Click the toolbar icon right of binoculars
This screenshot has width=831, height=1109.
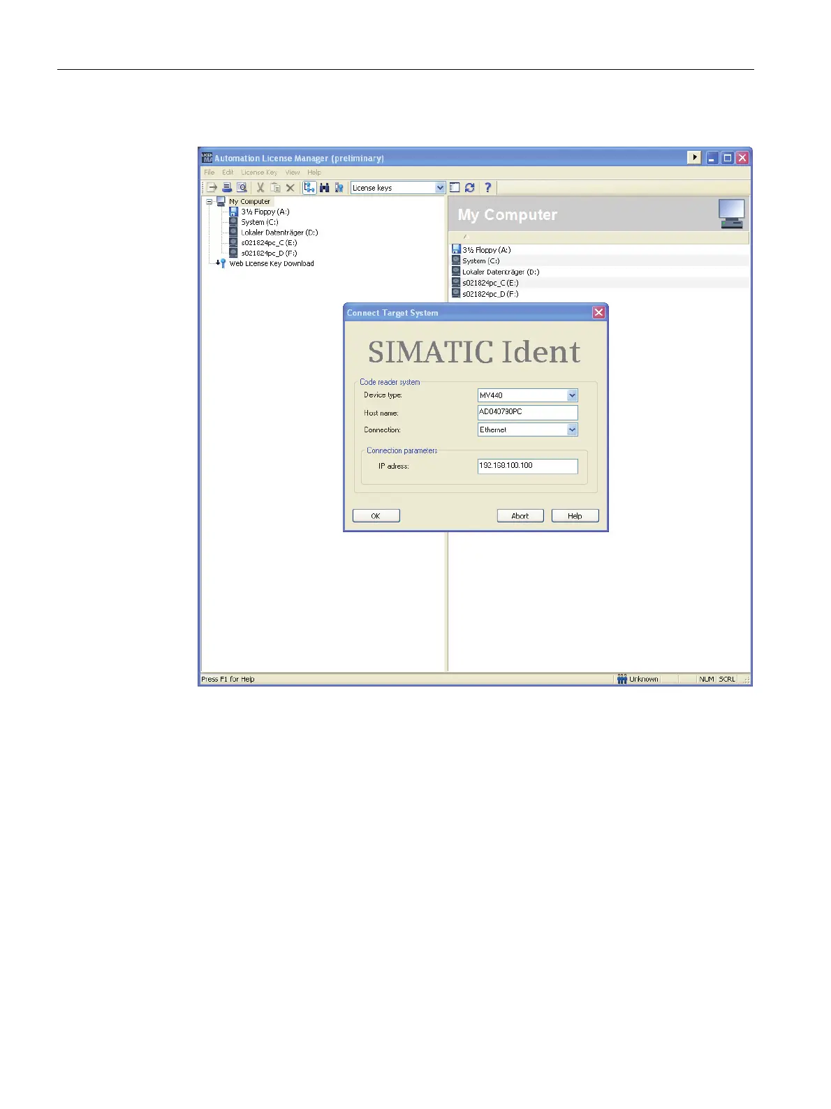pos(339,188)
